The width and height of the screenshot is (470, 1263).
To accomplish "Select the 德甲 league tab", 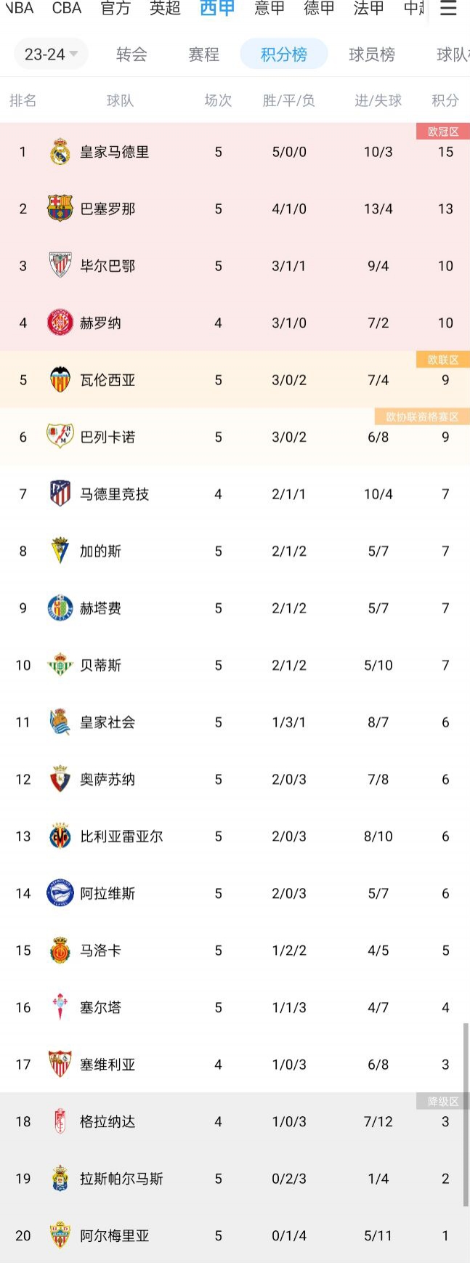I will [x=319, y=9].
